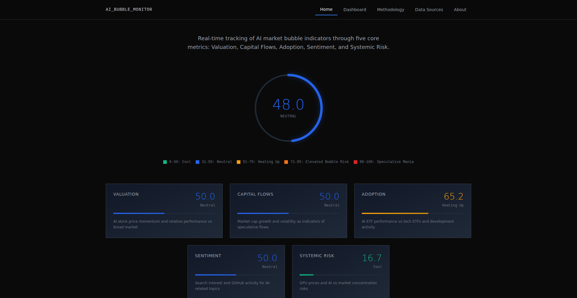The image size is (577, 298).
Task: Click the AI_BUBBLE_MONITOR logo
Action: (129, 9)
